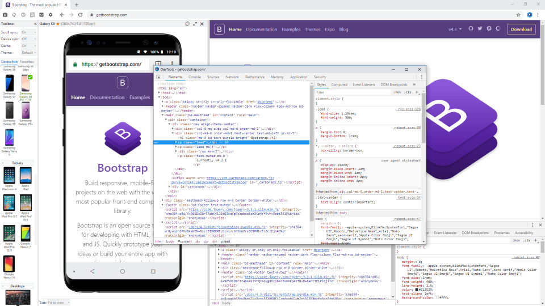Switch to Console tab in DevTools window
The width and height of the screenshot is (545, 306).
[195, 77]
